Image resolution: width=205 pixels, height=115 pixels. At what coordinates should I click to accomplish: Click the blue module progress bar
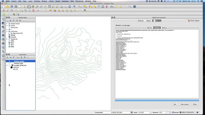[157, 100]
